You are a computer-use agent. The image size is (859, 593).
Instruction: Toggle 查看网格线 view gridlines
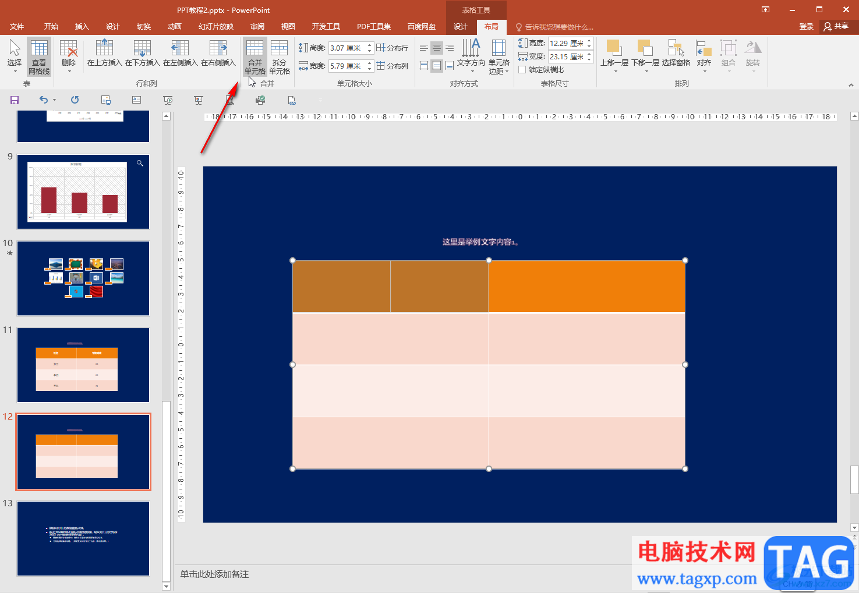[39, 56]
